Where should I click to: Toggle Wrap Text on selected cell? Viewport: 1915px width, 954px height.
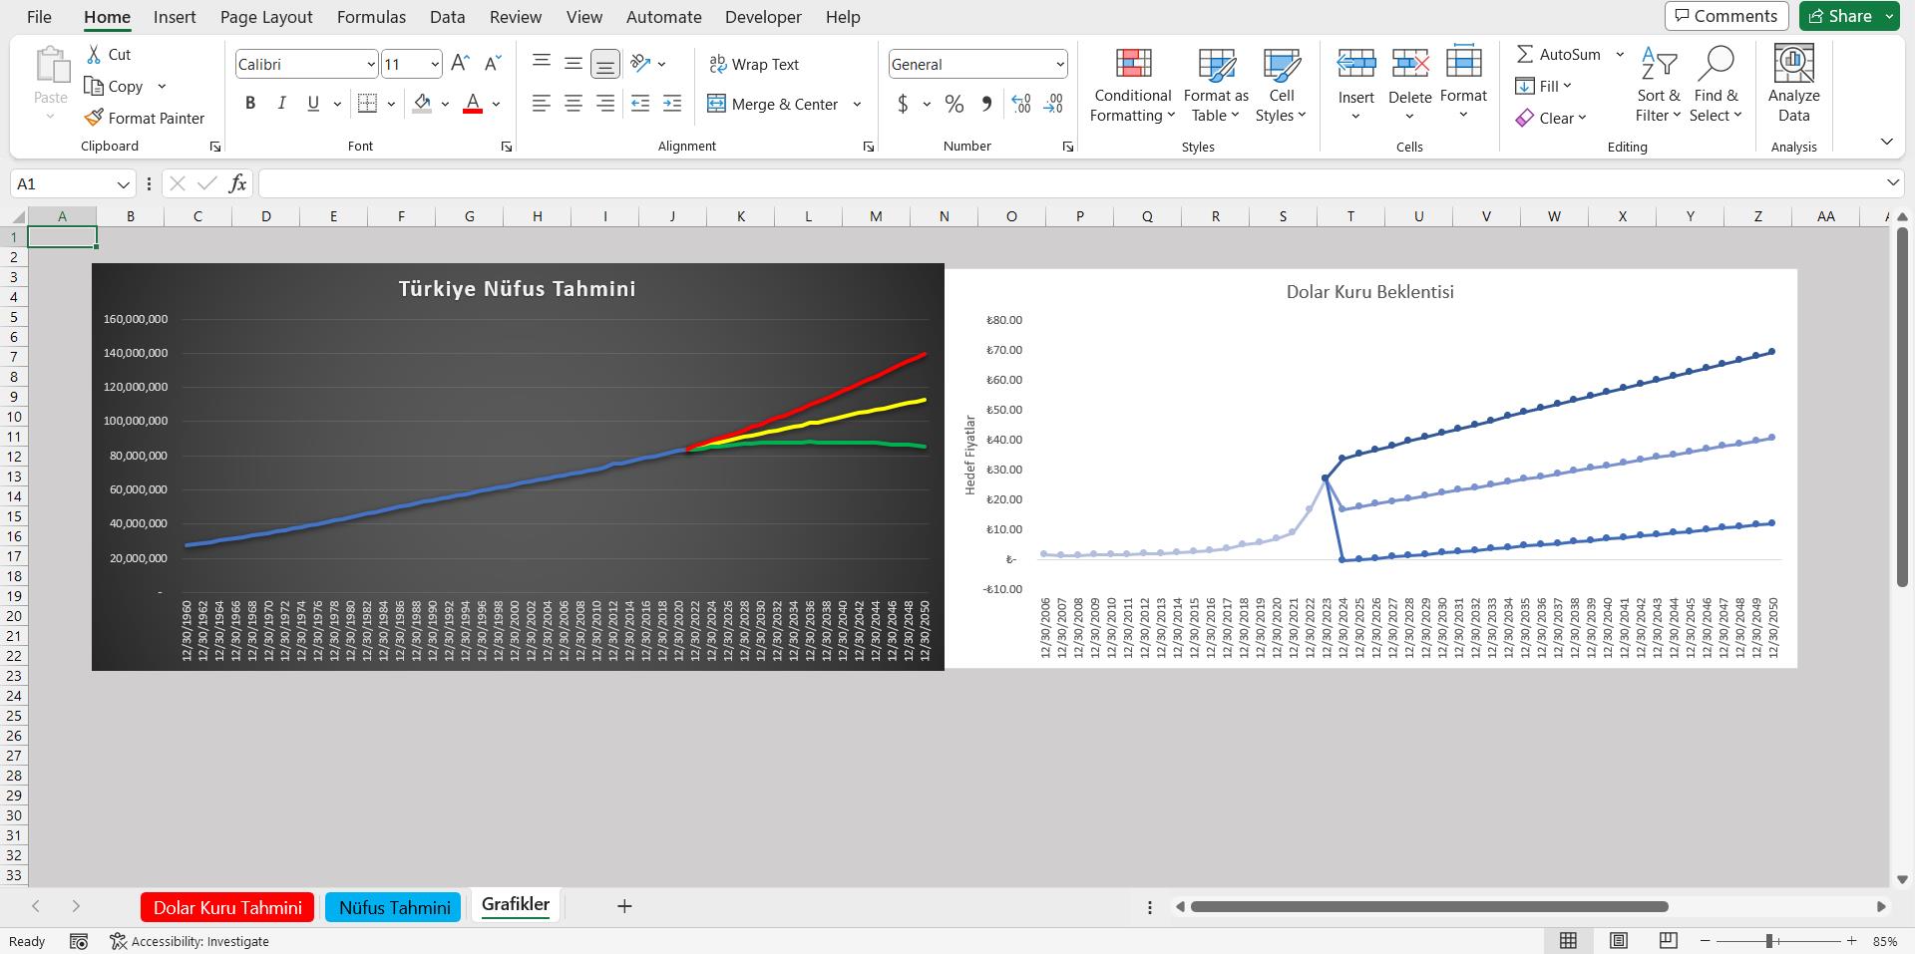tap(754, 64)
